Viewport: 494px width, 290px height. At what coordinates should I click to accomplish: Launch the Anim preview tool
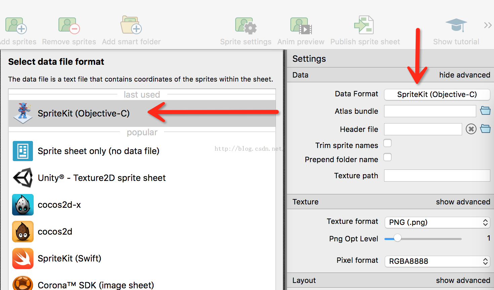tap(301, 26)
